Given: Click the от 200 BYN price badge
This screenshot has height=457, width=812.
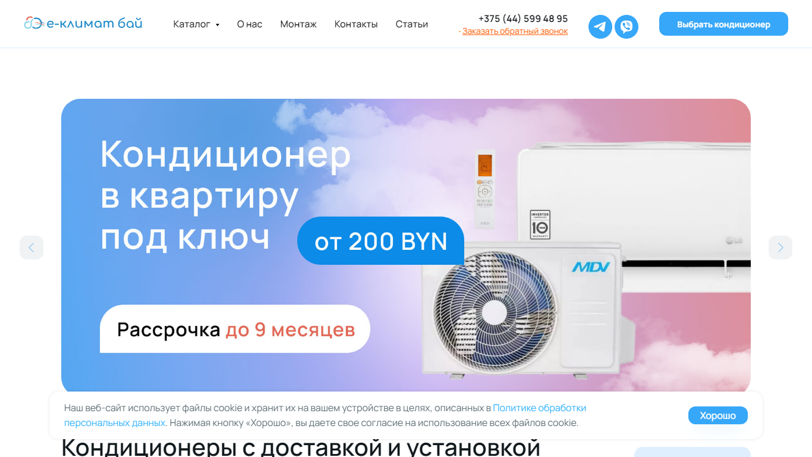Looking at the screenshot, I should (381, 241).
